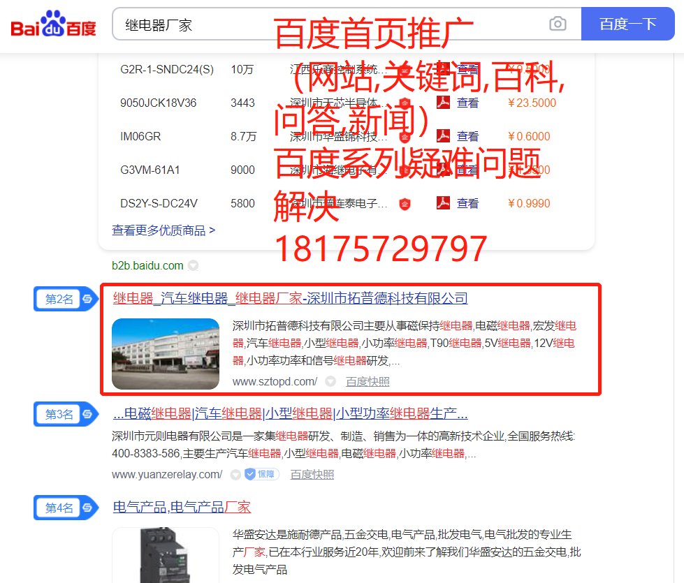684x583 pixels.
Task: Click the ¥23.5000 price
Action: (532, 103)
